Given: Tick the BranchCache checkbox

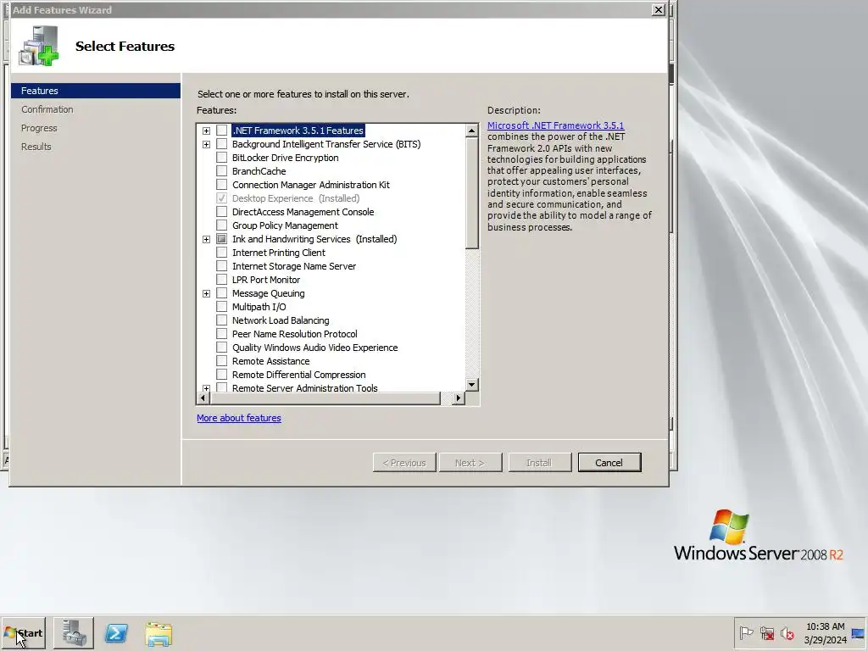Looking at the screenshot, I should point(221,171).
